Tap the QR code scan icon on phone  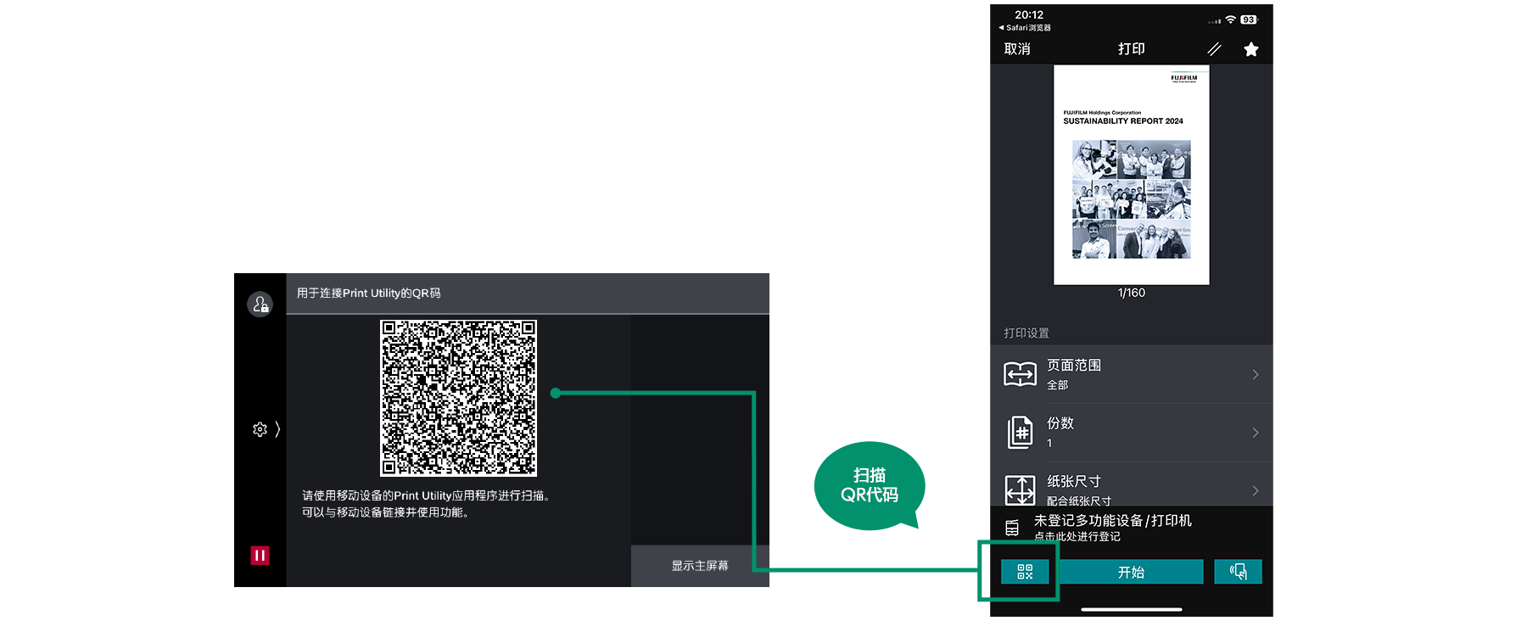(x=1025, y=572)
